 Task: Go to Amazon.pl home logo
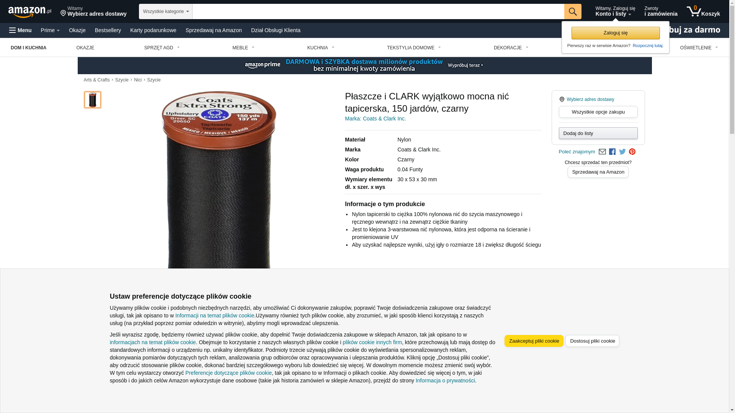point(30,12)
